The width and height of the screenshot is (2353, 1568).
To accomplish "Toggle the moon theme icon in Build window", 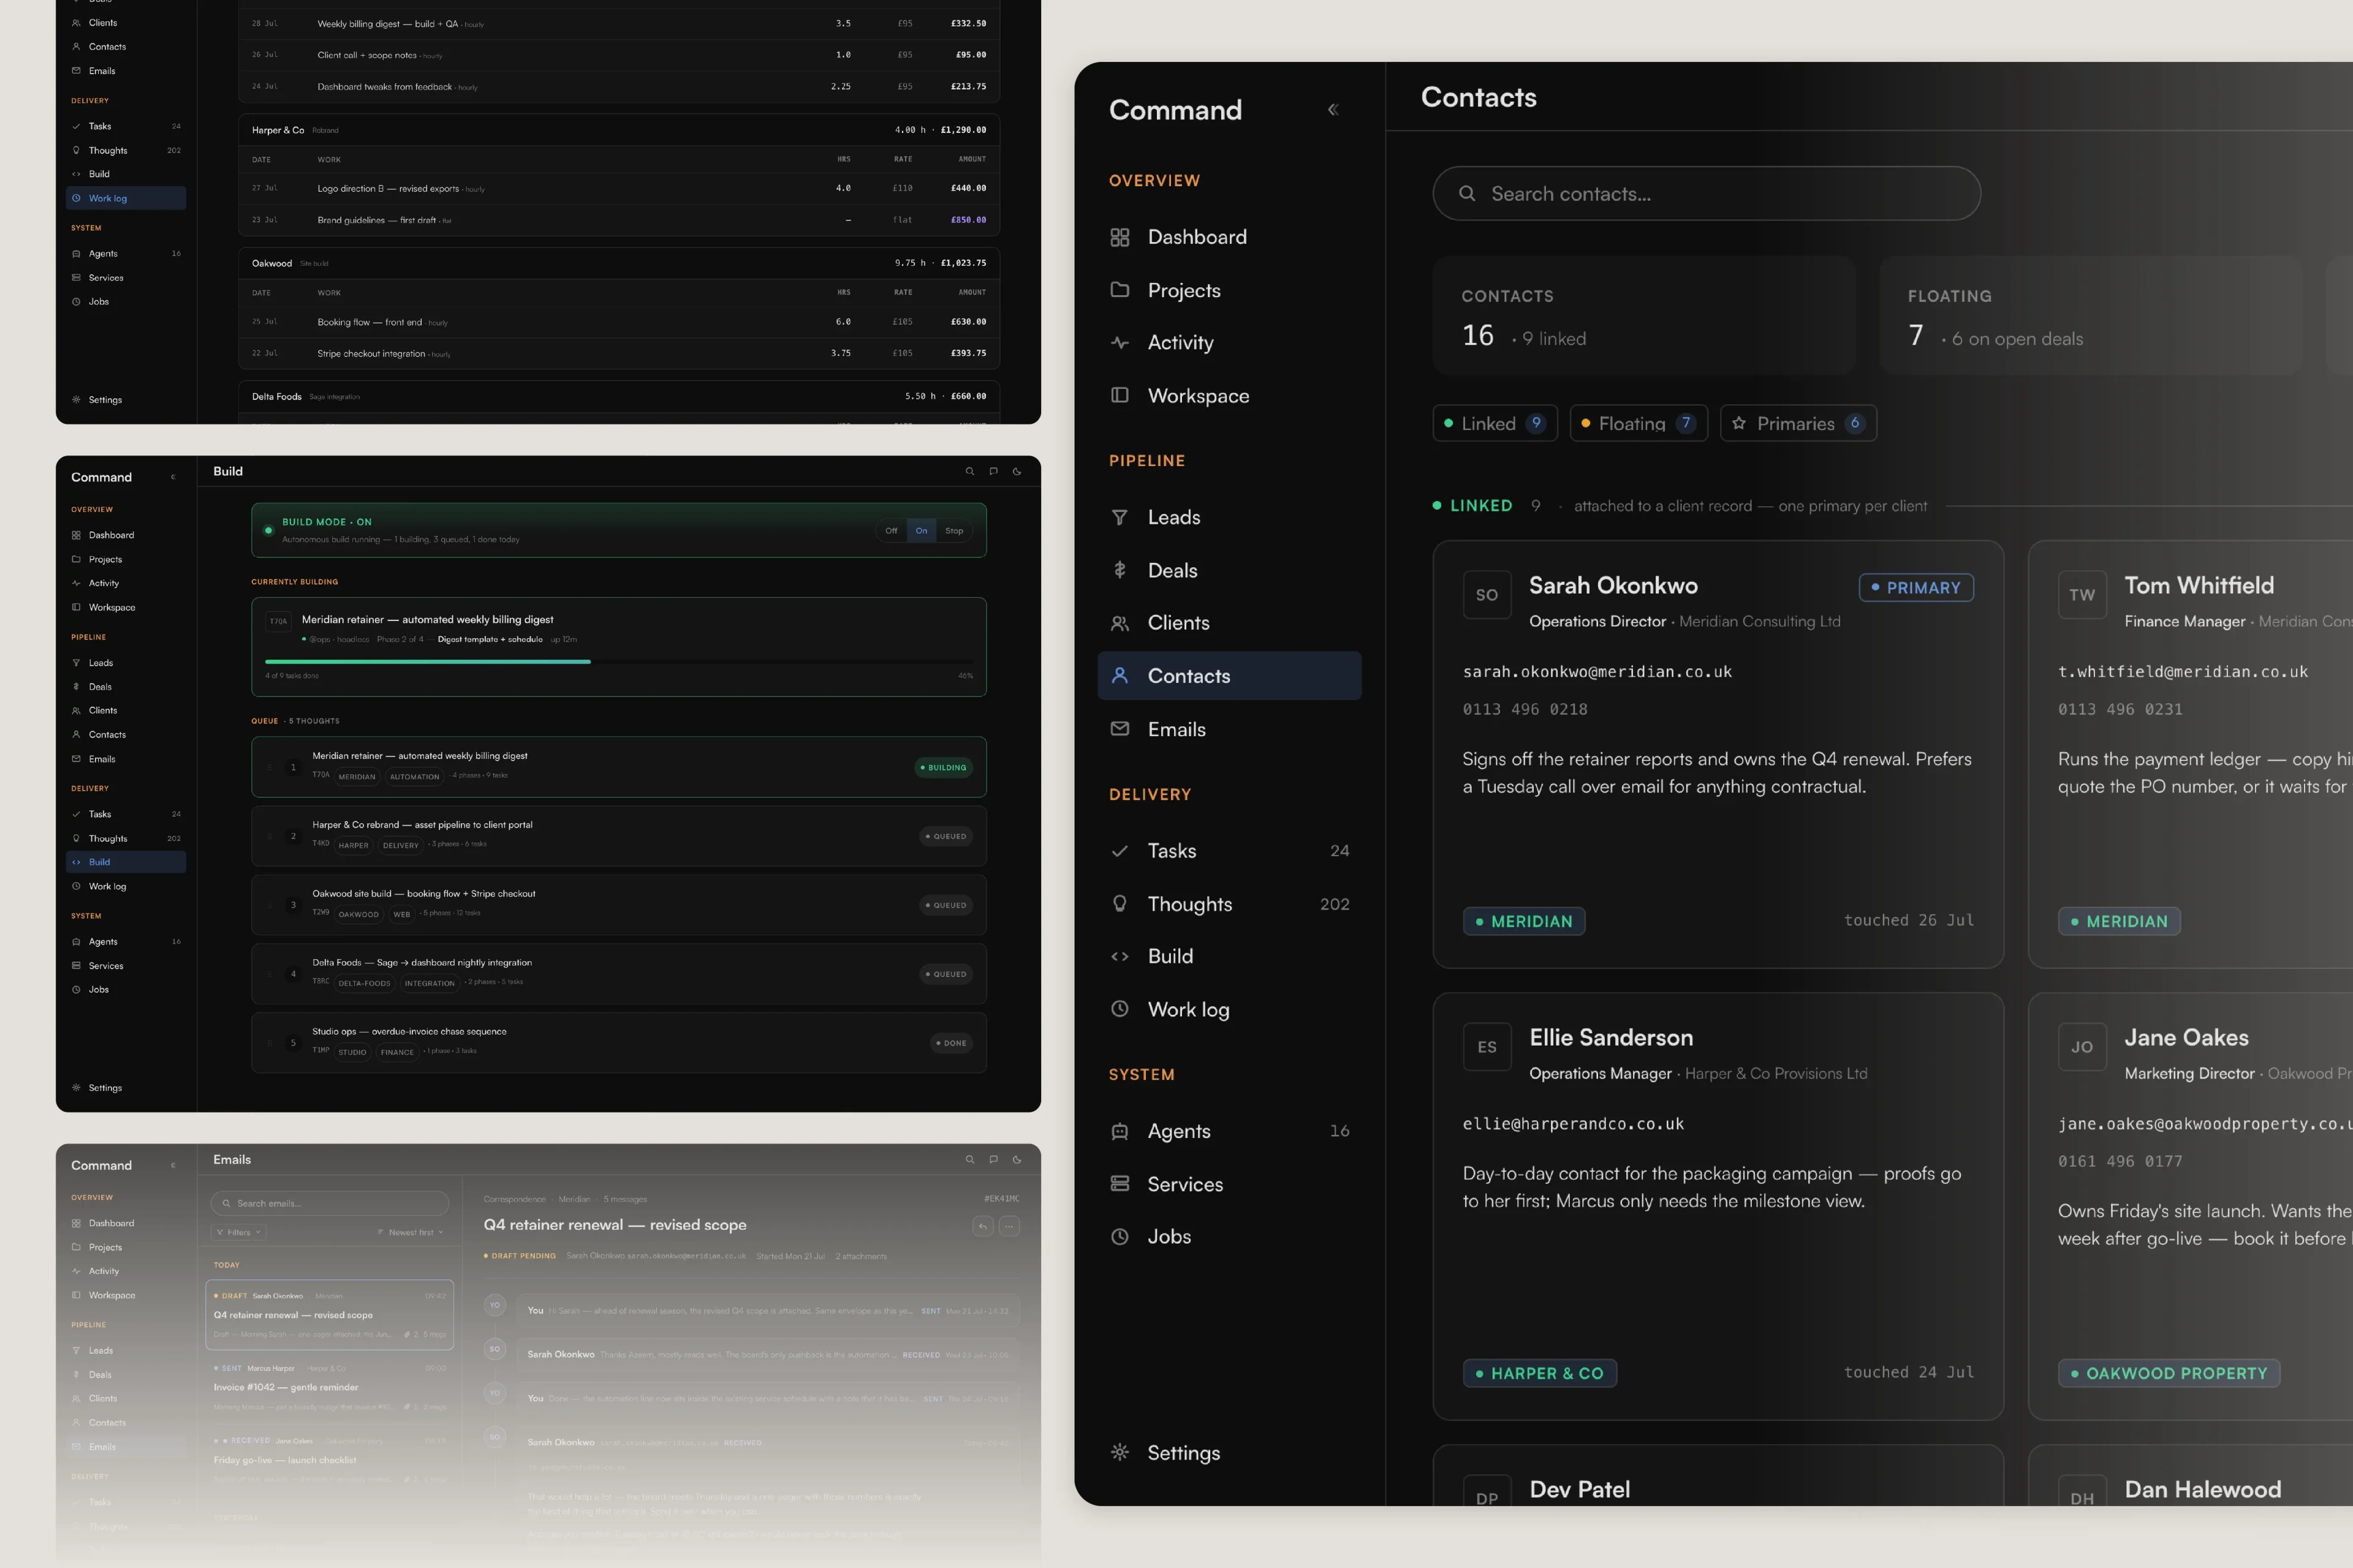I will (1017, 471).
